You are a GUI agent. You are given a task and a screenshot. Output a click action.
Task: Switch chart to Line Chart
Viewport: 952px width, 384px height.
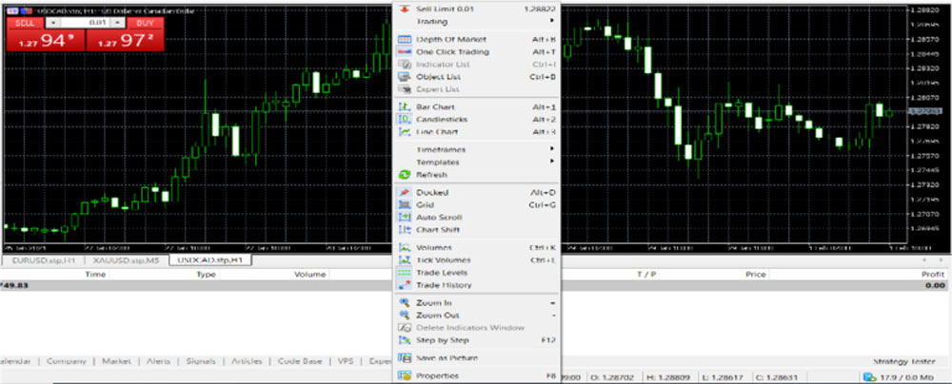click(x=477, y=131)
